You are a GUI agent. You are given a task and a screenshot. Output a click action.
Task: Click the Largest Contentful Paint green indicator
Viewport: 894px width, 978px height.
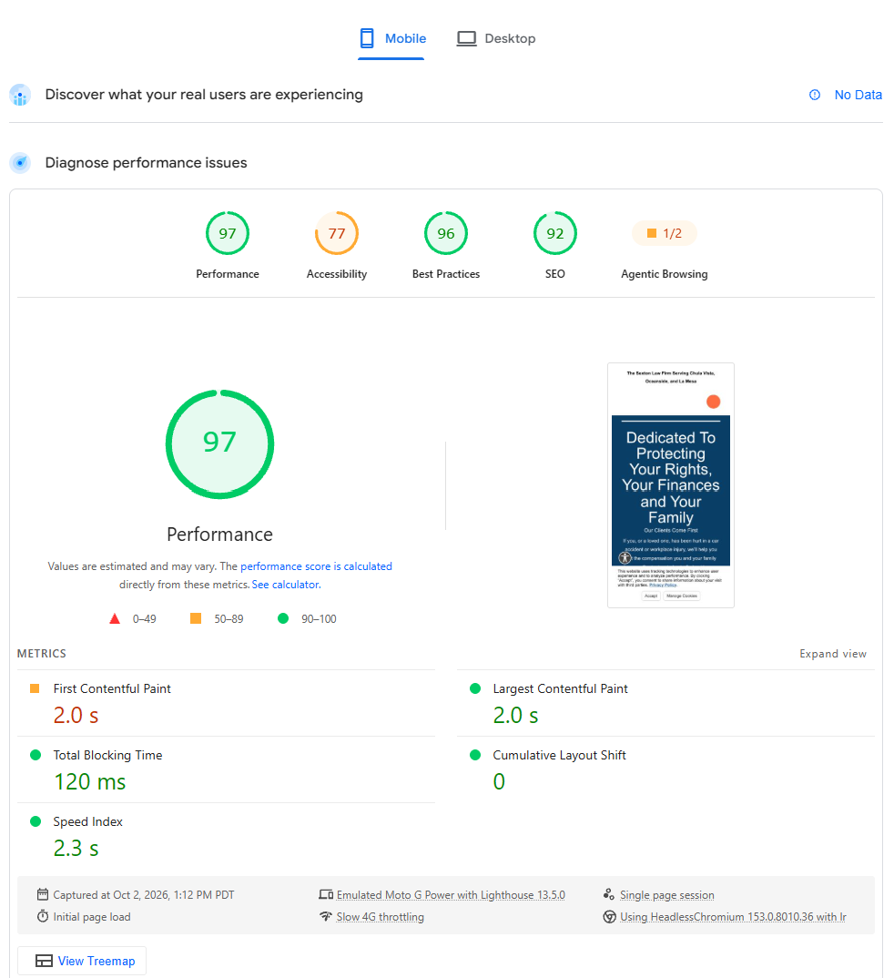tap(475, 688)
